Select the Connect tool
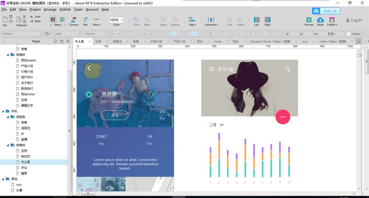This screenshot has height=198, width=369. point(73,21)
